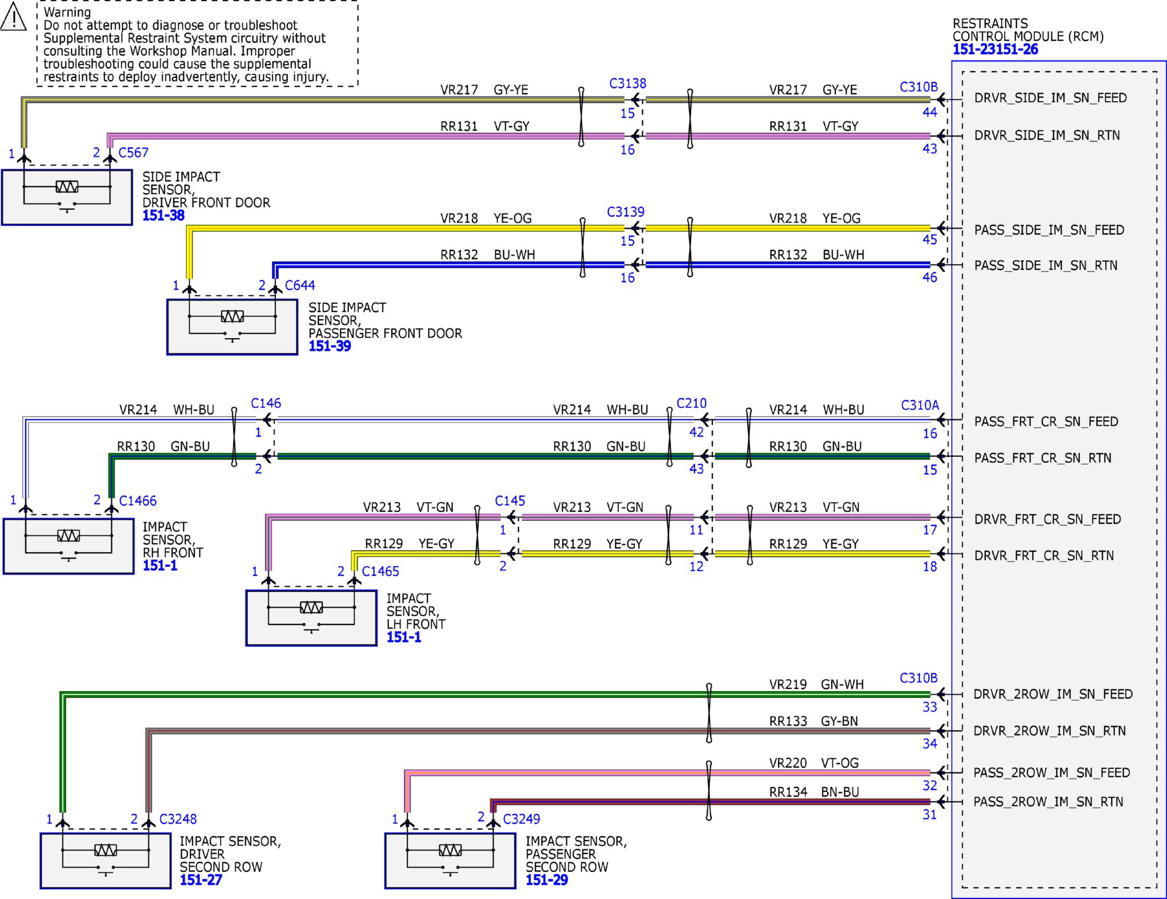Image resolution: width=1167 pixels, height=899 pixels.
Task: Click the DRVR_2ROW_IM_SN_FEED signal name
Action: click(1053, 695)
